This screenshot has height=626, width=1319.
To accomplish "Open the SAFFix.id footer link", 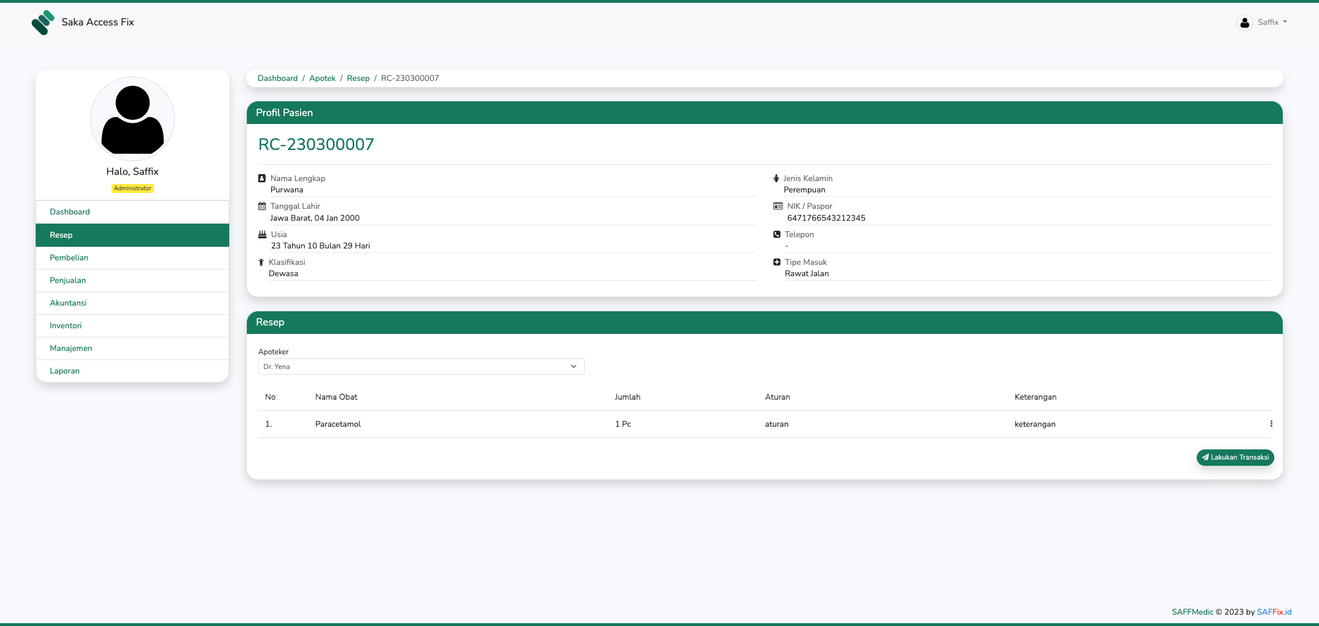I will click(x=1274, y=612).
